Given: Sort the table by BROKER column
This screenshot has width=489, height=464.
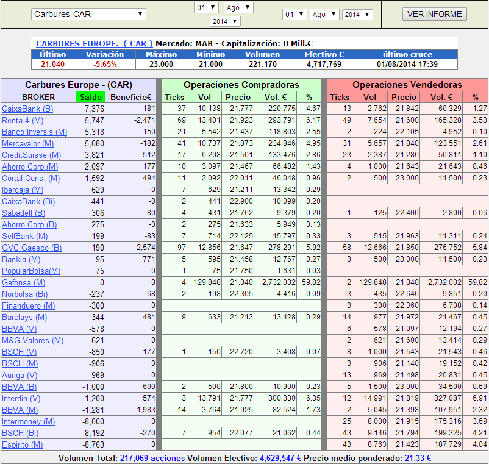Looking at the screenshot, I should coord(38,97).
